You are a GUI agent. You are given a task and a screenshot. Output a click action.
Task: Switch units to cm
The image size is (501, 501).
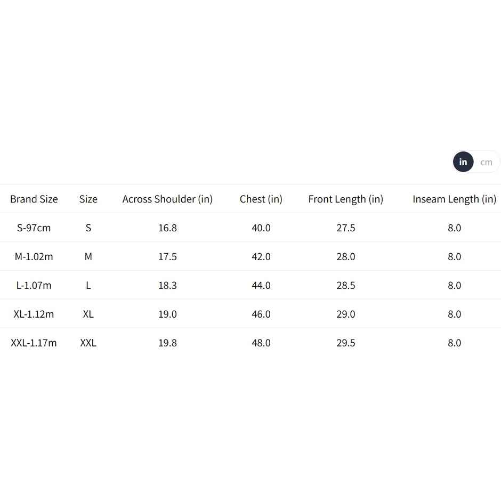(x=486, y=162)
